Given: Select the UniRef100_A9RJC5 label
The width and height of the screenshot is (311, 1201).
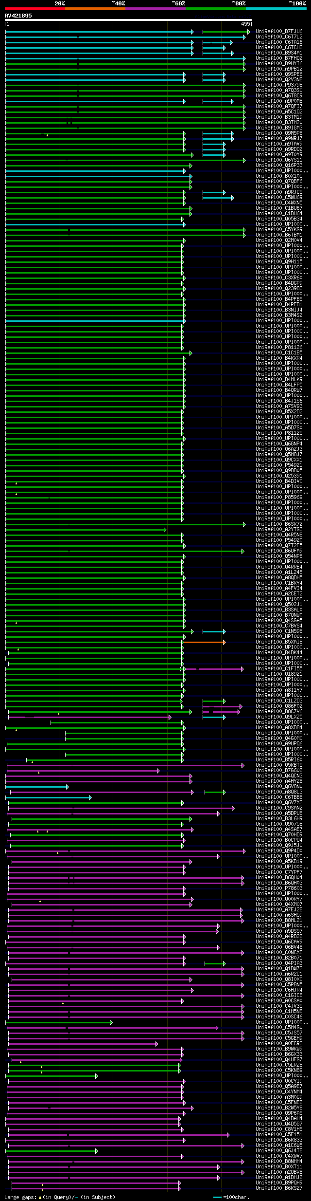Looking at the screenshot, I should 279,192.
